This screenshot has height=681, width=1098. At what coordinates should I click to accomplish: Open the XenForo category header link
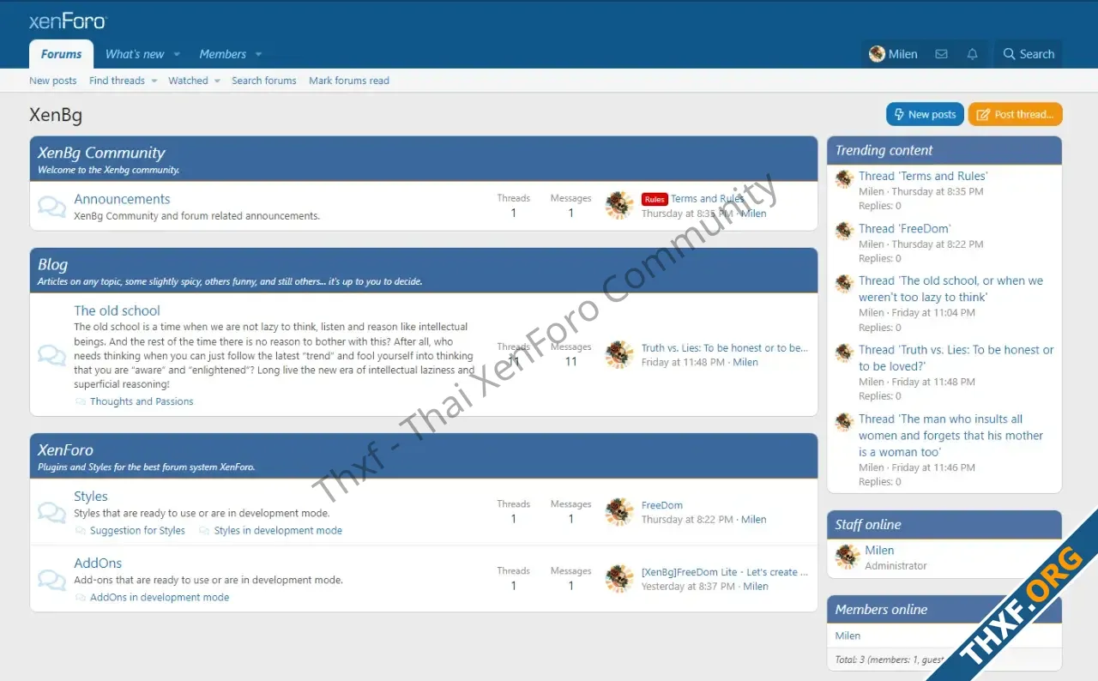(x=65, y=450)
